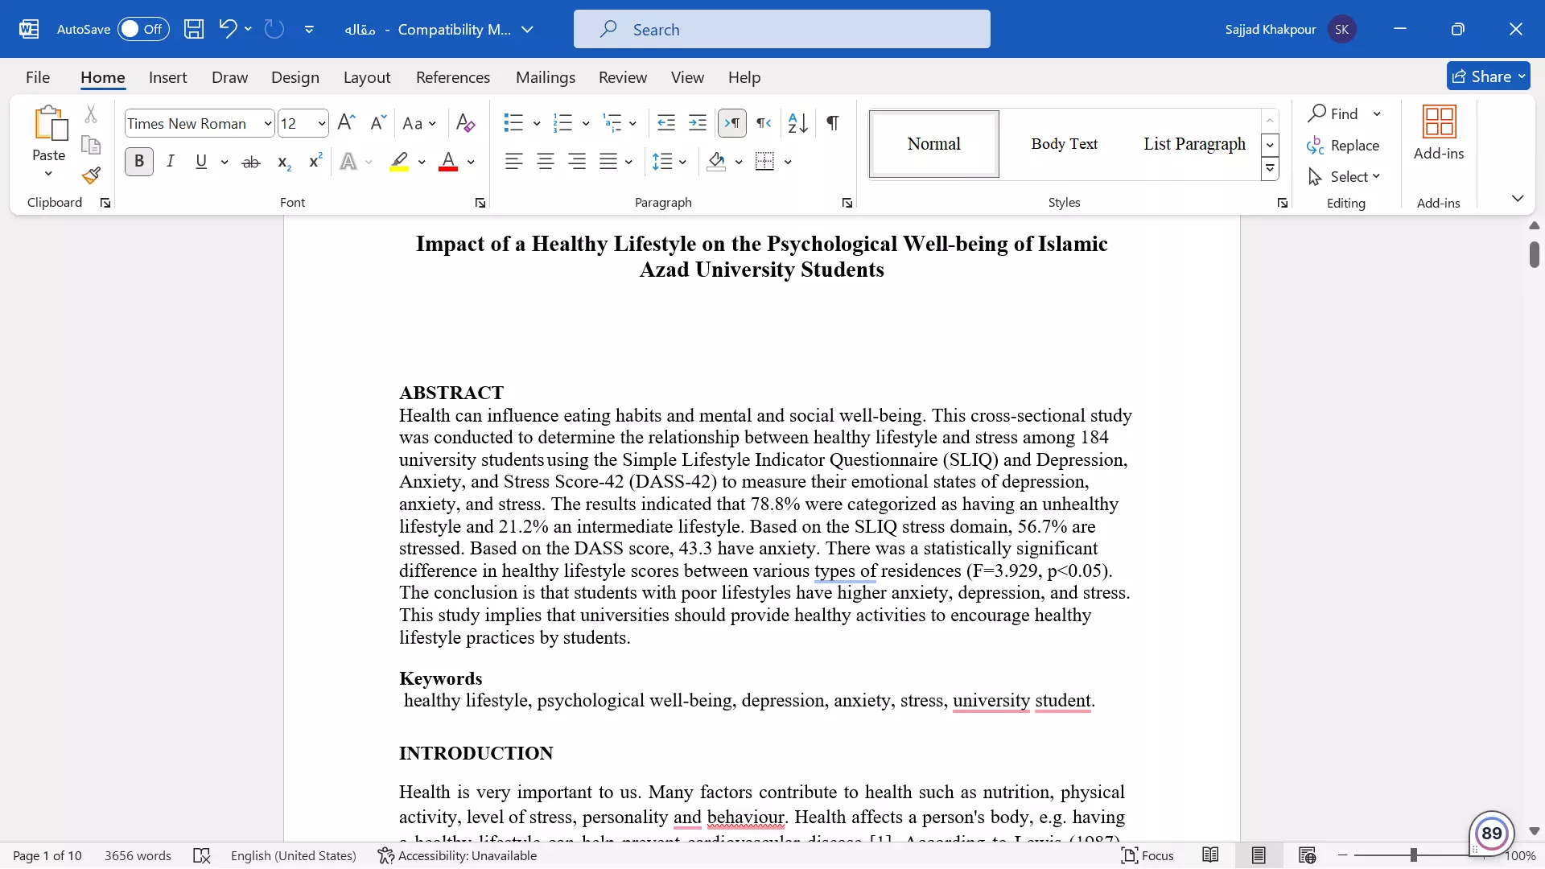Toggle Bold formatting button
This screenshot has height=869, width=1545.
point(139,162)
